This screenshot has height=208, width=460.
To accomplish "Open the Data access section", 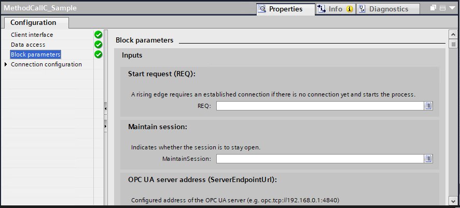I will 28,45.
